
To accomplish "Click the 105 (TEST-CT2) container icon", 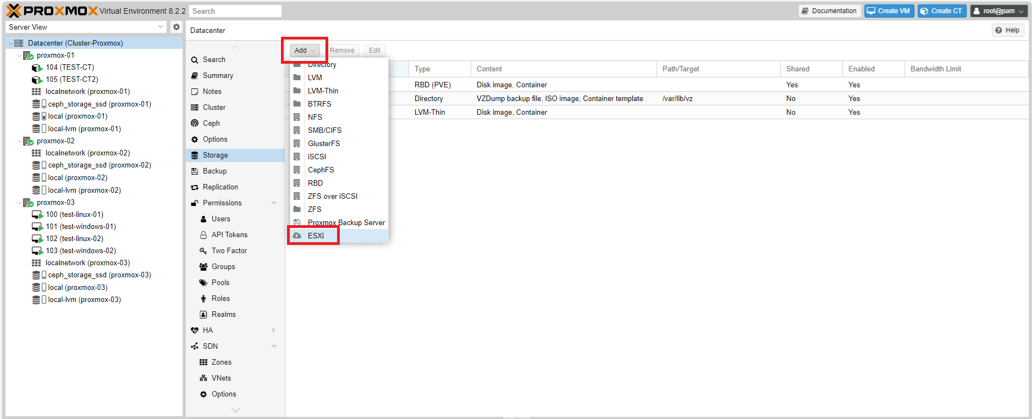I will click(x=37, y=80).
